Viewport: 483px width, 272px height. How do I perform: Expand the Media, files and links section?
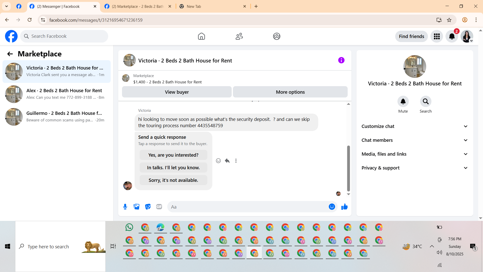(x=415, y=154)
